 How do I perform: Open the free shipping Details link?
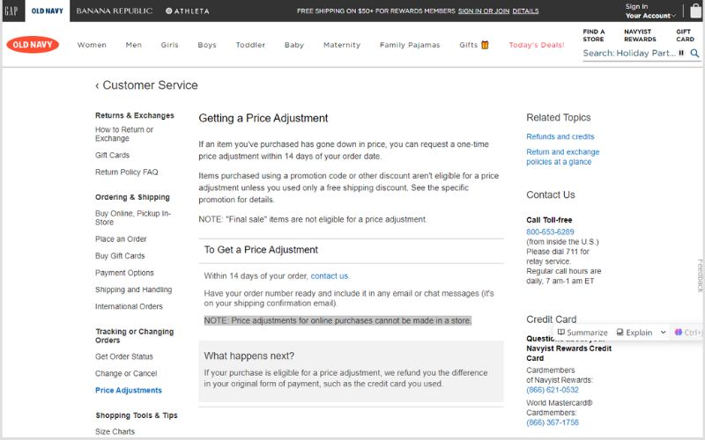[525, 11]
